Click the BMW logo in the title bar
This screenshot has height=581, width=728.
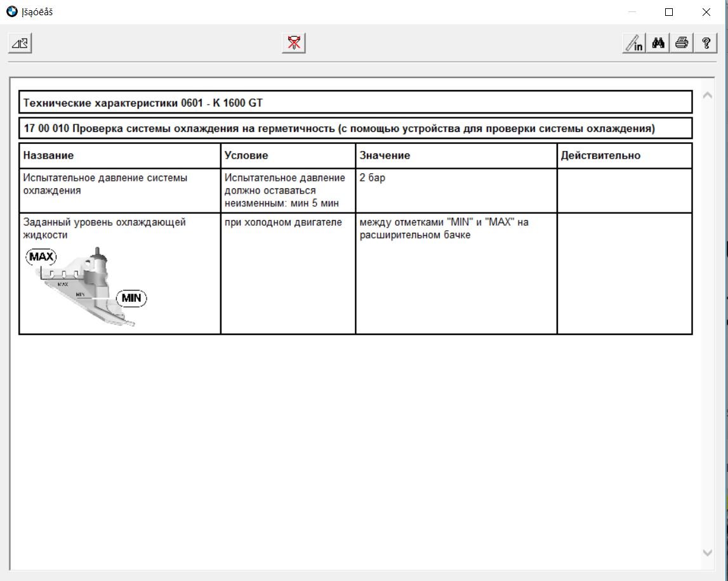click(x=12, y=12)
